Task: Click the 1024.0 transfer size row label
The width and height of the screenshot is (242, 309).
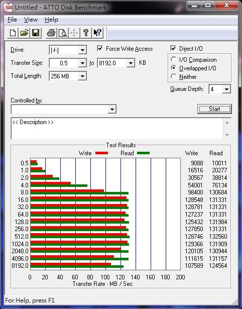Action: 20,244
